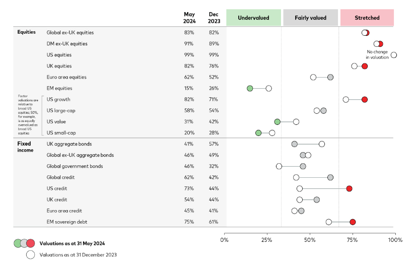Image resolution: width=416 pixels, height=271 pixels.
Task: Select the green EM equities May 2024 marker
Action: point(250,88)
